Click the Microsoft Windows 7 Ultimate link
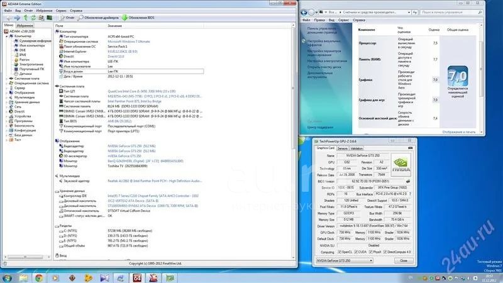Viewport: 503px width, 283px height. (x=129, y=42)
